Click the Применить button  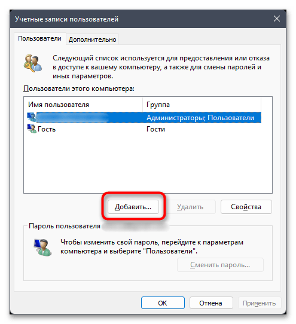pyautogui.click(x=260, y=303)
